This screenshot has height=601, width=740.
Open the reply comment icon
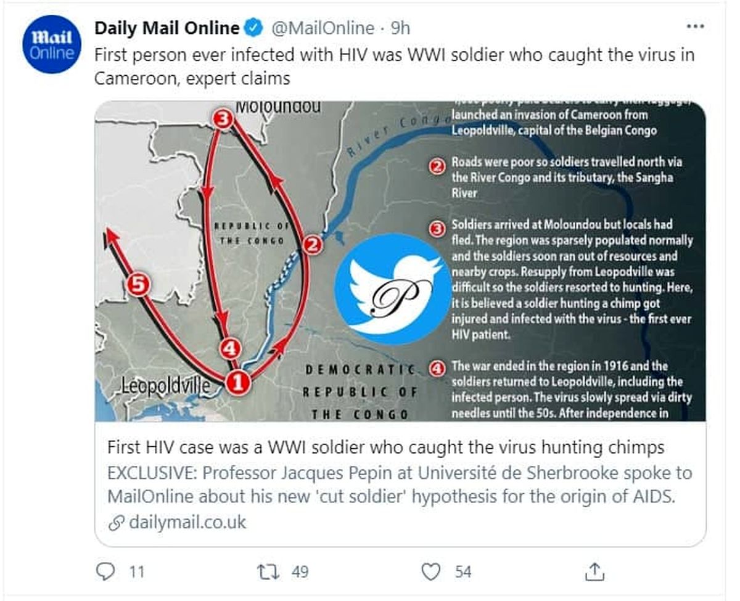click(107, 571)
